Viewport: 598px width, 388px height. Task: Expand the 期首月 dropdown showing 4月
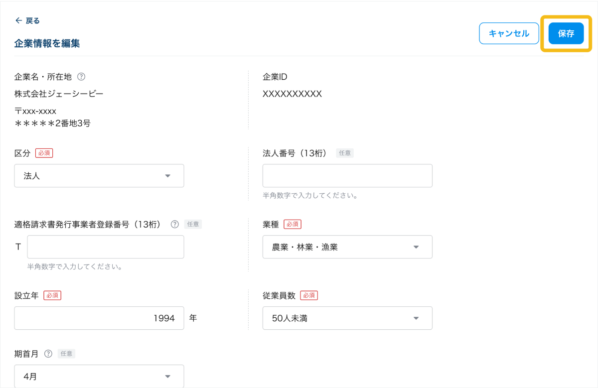coord(99,377)
